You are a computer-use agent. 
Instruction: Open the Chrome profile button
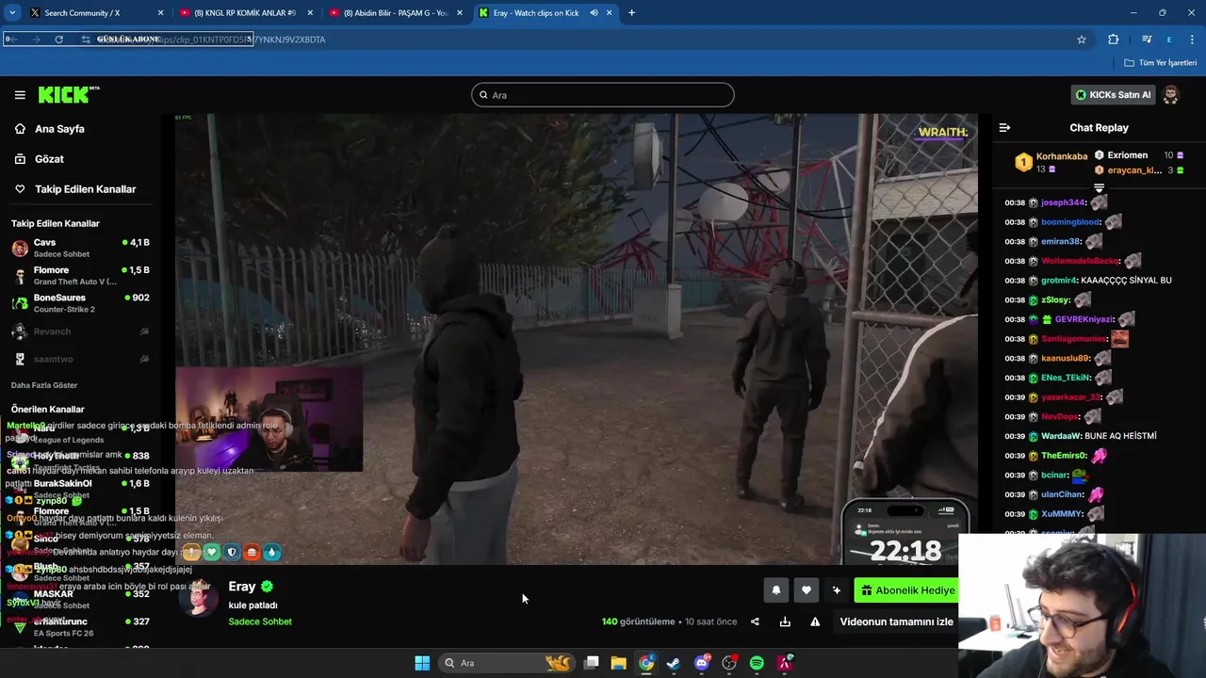point(1169,40)
